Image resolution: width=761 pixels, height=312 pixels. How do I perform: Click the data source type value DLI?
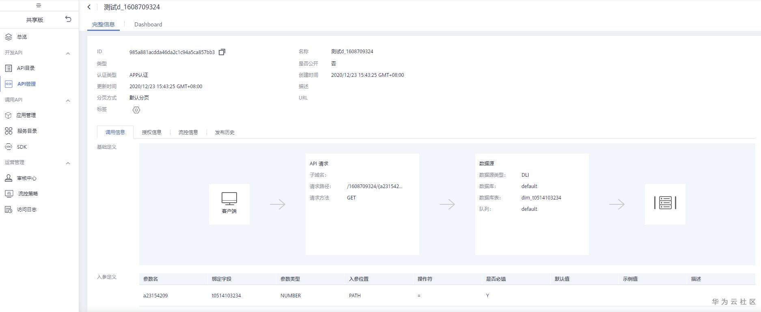[x=525, y=175]
